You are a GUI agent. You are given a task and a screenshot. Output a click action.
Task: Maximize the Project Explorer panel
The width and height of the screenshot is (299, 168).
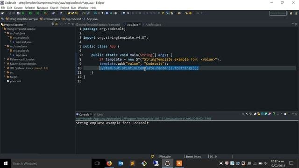tap(73, 24)
